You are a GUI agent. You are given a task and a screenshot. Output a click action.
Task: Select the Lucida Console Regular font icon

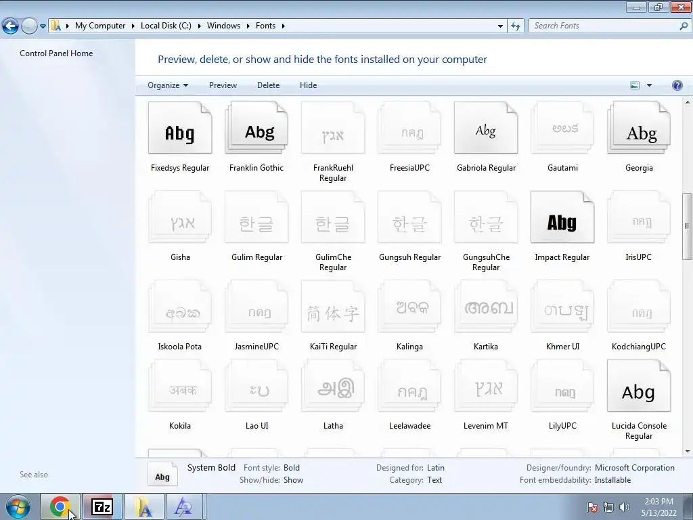639,385
